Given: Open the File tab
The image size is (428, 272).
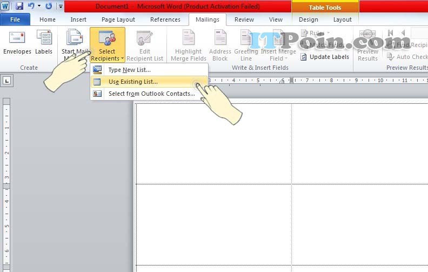Looking at the screenshot, I should click(x=15, y=19).
